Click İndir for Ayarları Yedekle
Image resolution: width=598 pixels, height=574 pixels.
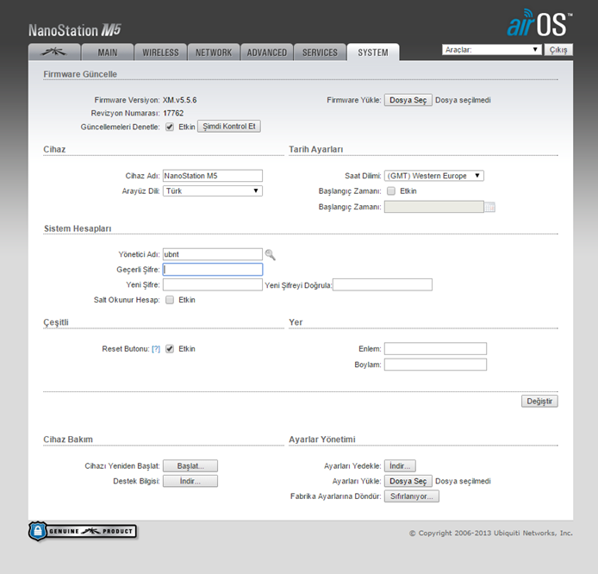(400, 466)
